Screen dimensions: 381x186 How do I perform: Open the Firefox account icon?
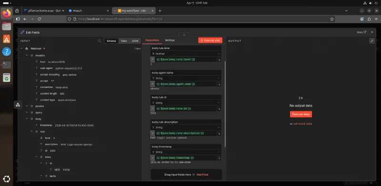point(362,19)
